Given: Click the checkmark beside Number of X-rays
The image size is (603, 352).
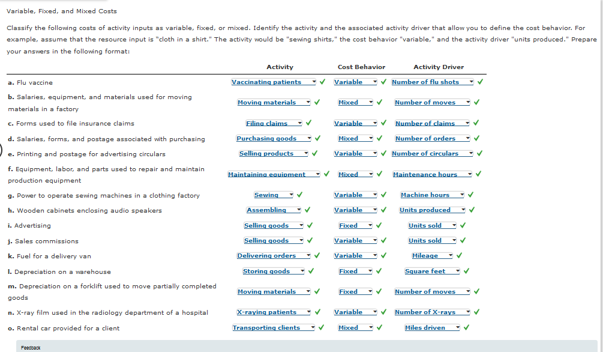Looking at the screenshot, I should pos(476,312).
